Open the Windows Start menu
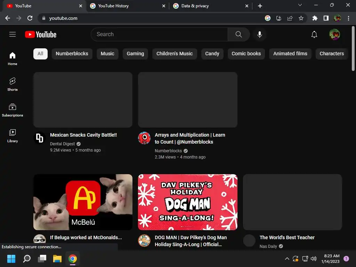 coord(11,259)
